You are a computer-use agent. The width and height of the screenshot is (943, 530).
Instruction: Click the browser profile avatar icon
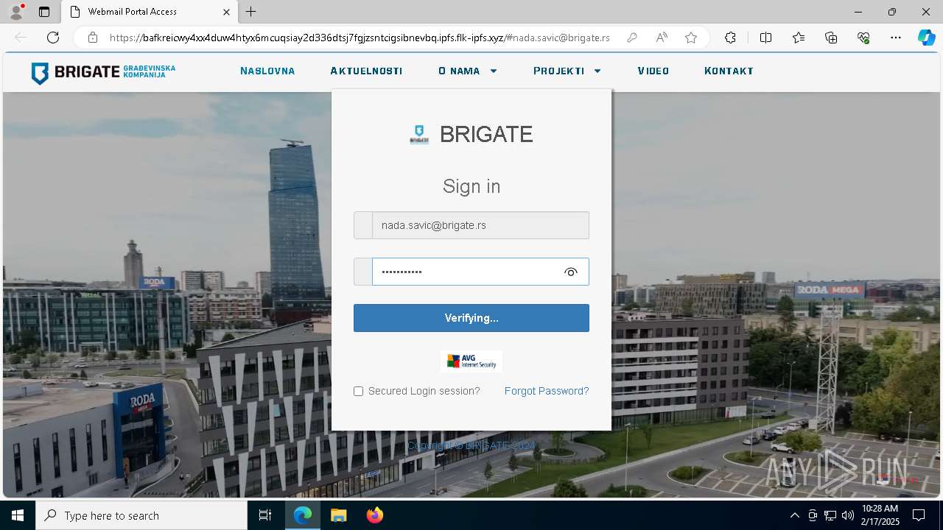click(x=16, y=12)
